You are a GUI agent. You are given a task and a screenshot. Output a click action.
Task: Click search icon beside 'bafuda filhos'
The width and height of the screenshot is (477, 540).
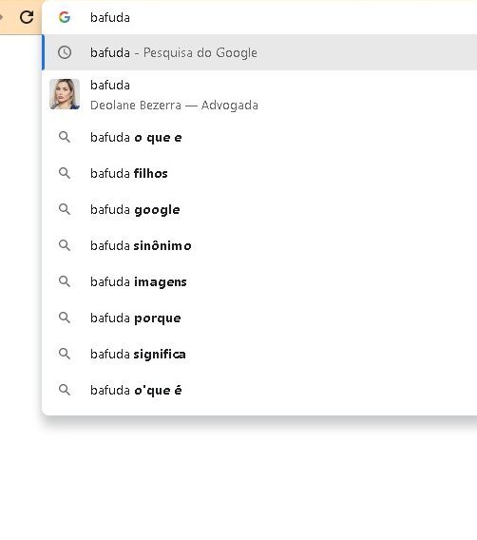tap(65, 173)
